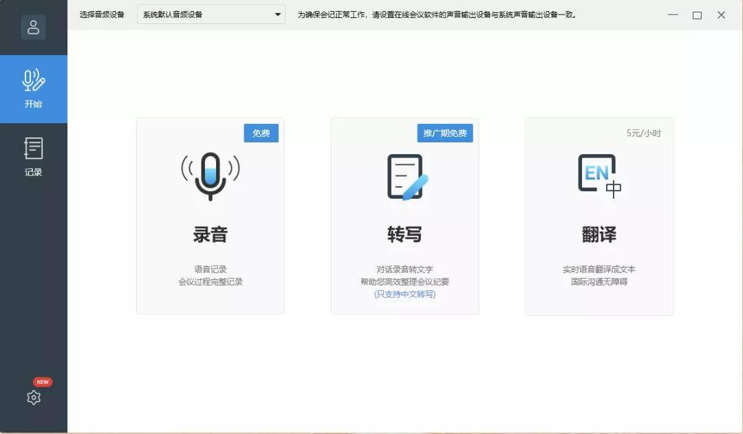The image size is (743, 434).
Task: Click the dropdown arrow beside audio device name
Action: pos(277,14)
